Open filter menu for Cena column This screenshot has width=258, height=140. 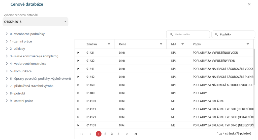(161, 44)
